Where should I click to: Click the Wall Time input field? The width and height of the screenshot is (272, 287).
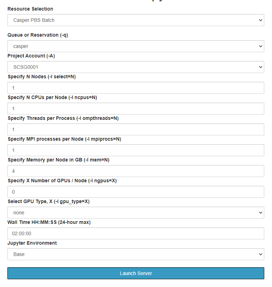135,233
